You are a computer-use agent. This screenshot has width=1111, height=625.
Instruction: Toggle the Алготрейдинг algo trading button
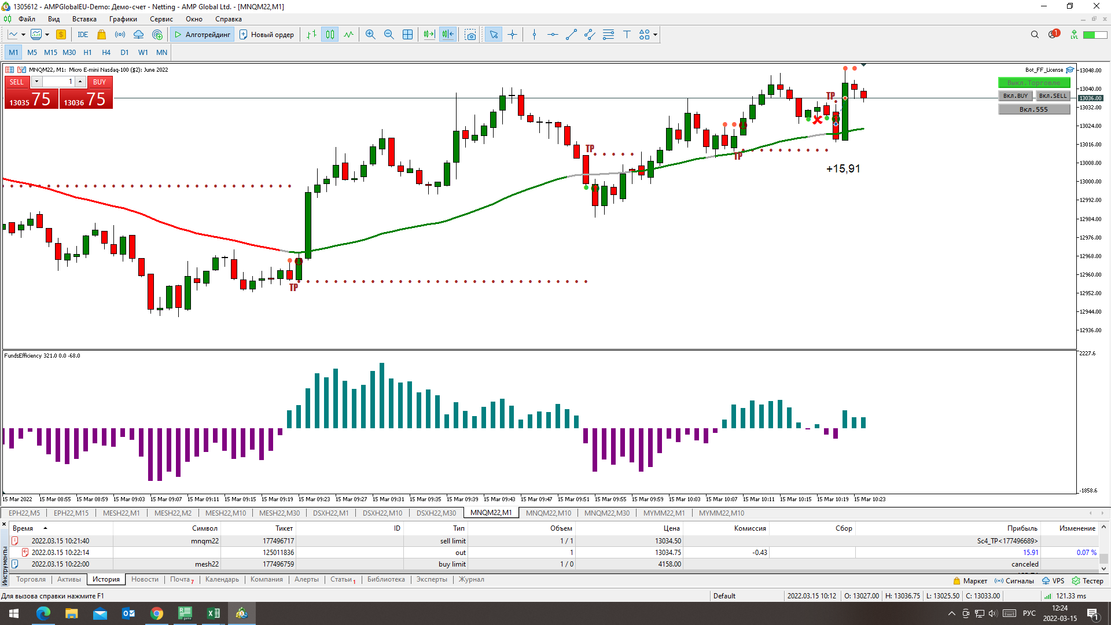(203, 35)
